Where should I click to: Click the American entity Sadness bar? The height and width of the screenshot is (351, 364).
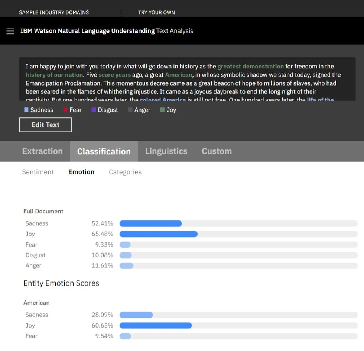pyautogui.click(x=238, y=315)
